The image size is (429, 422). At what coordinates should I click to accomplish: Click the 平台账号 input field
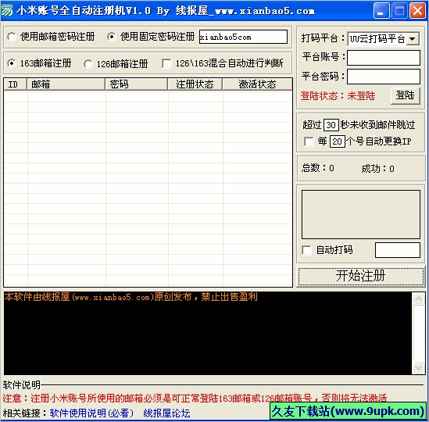point(384,58)
